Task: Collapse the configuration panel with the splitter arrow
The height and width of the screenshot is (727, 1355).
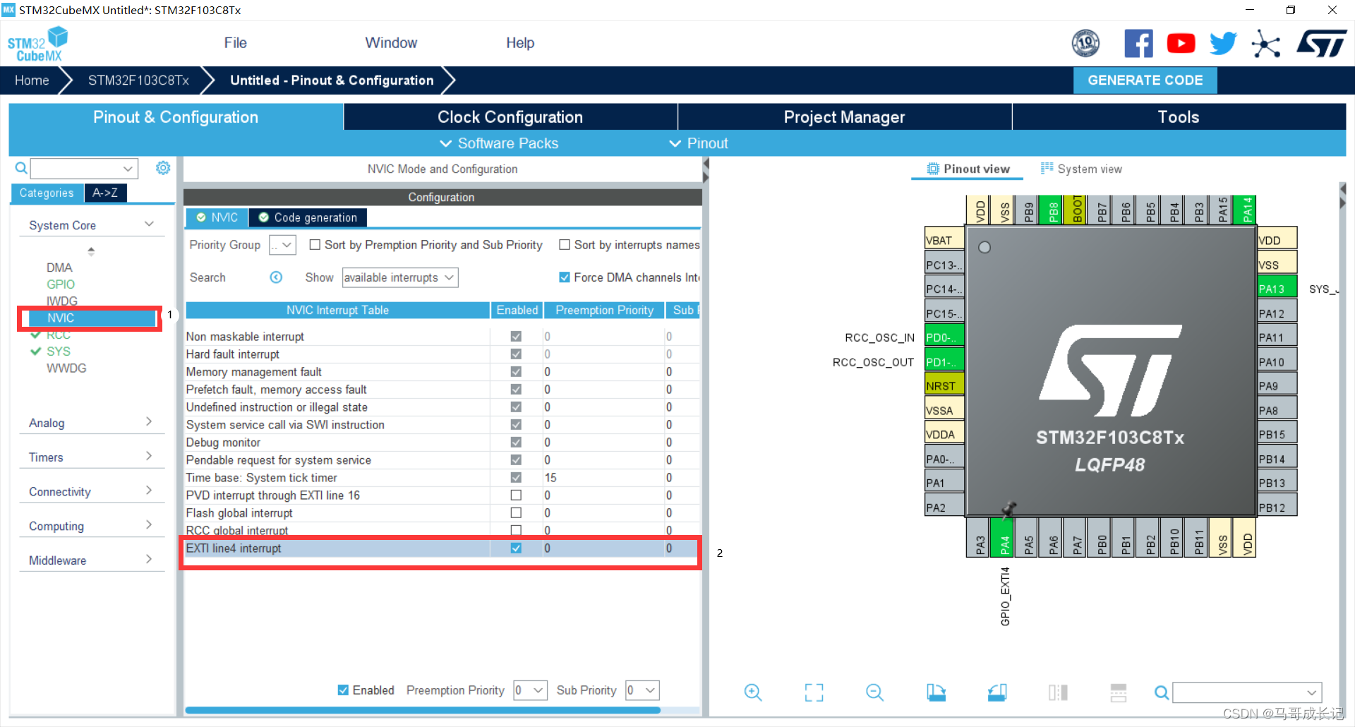Action: (x=706, y=163)
